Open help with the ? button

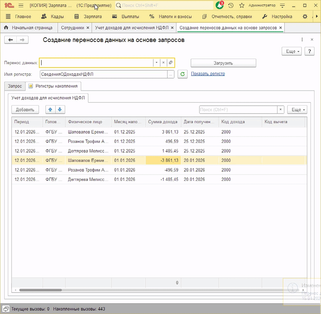pyautogui.click(x=310, y=51)
